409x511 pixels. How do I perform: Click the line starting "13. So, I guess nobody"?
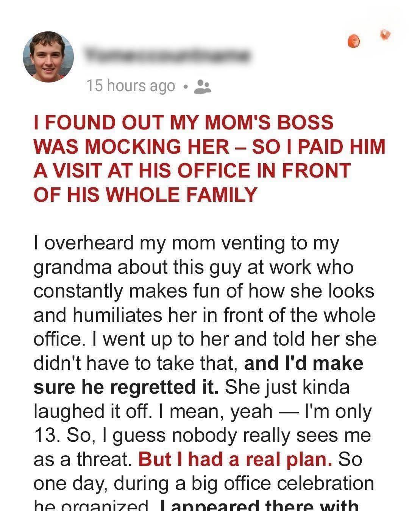[x=201, y=435]
